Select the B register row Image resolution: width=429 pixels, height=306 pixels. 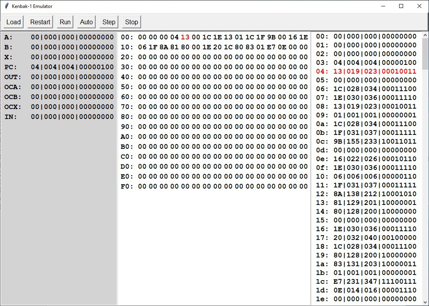click(59, 47)
